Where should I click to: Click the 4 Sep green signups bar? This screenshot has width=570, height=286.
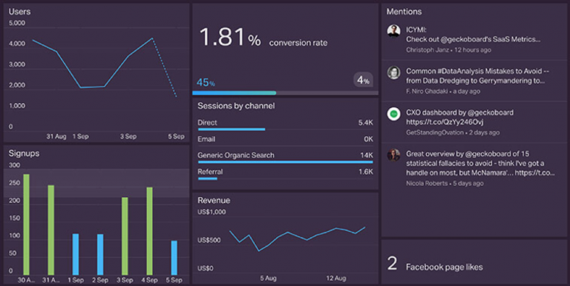tap(149, 231)
